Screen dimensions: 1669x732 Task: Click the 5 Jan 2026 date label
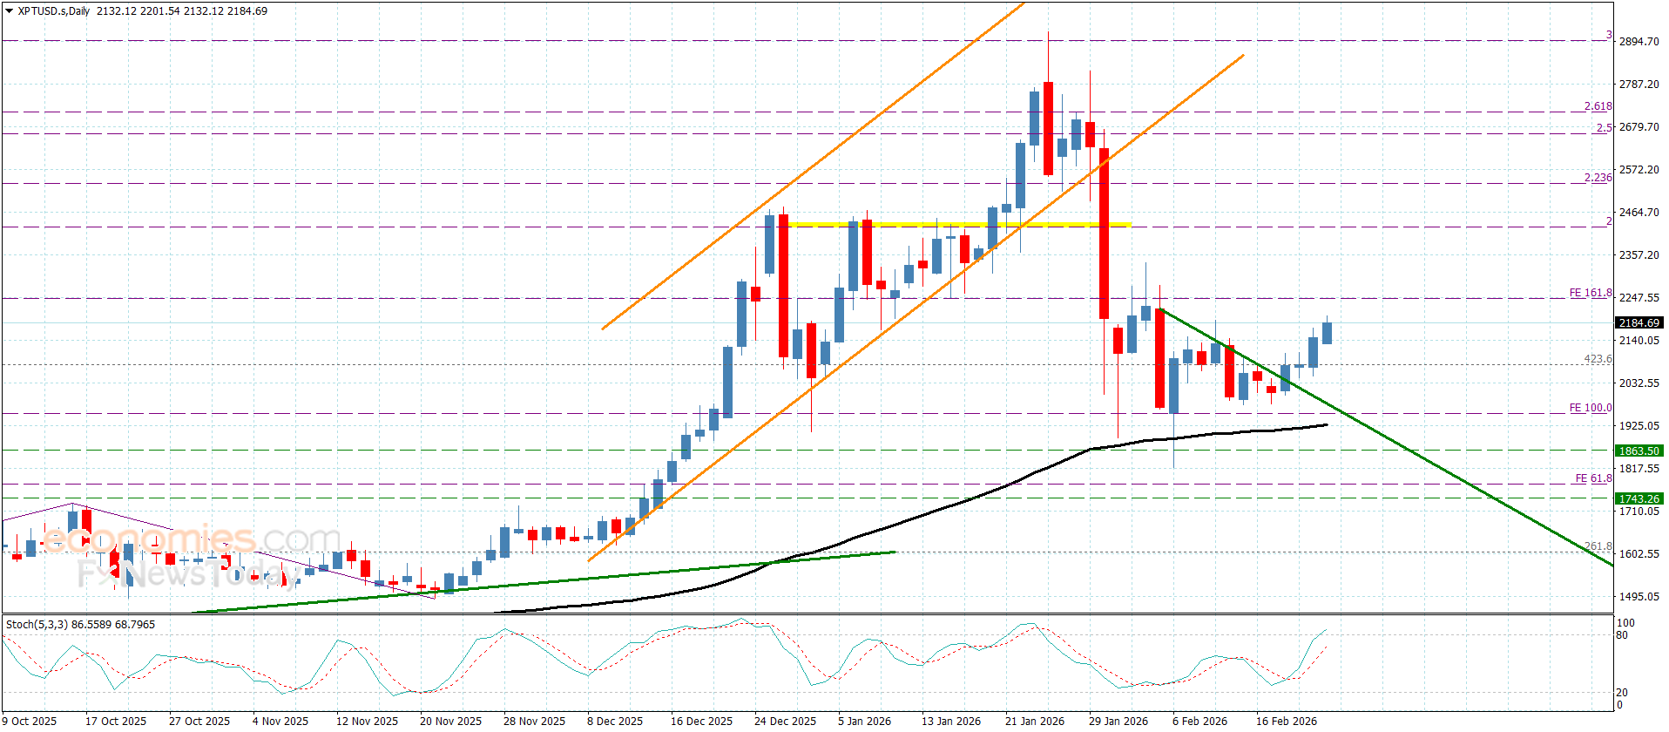(864, 721)
